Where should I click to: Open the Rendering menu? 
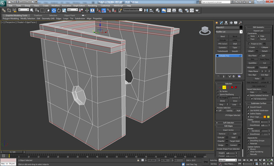point(92,6)
